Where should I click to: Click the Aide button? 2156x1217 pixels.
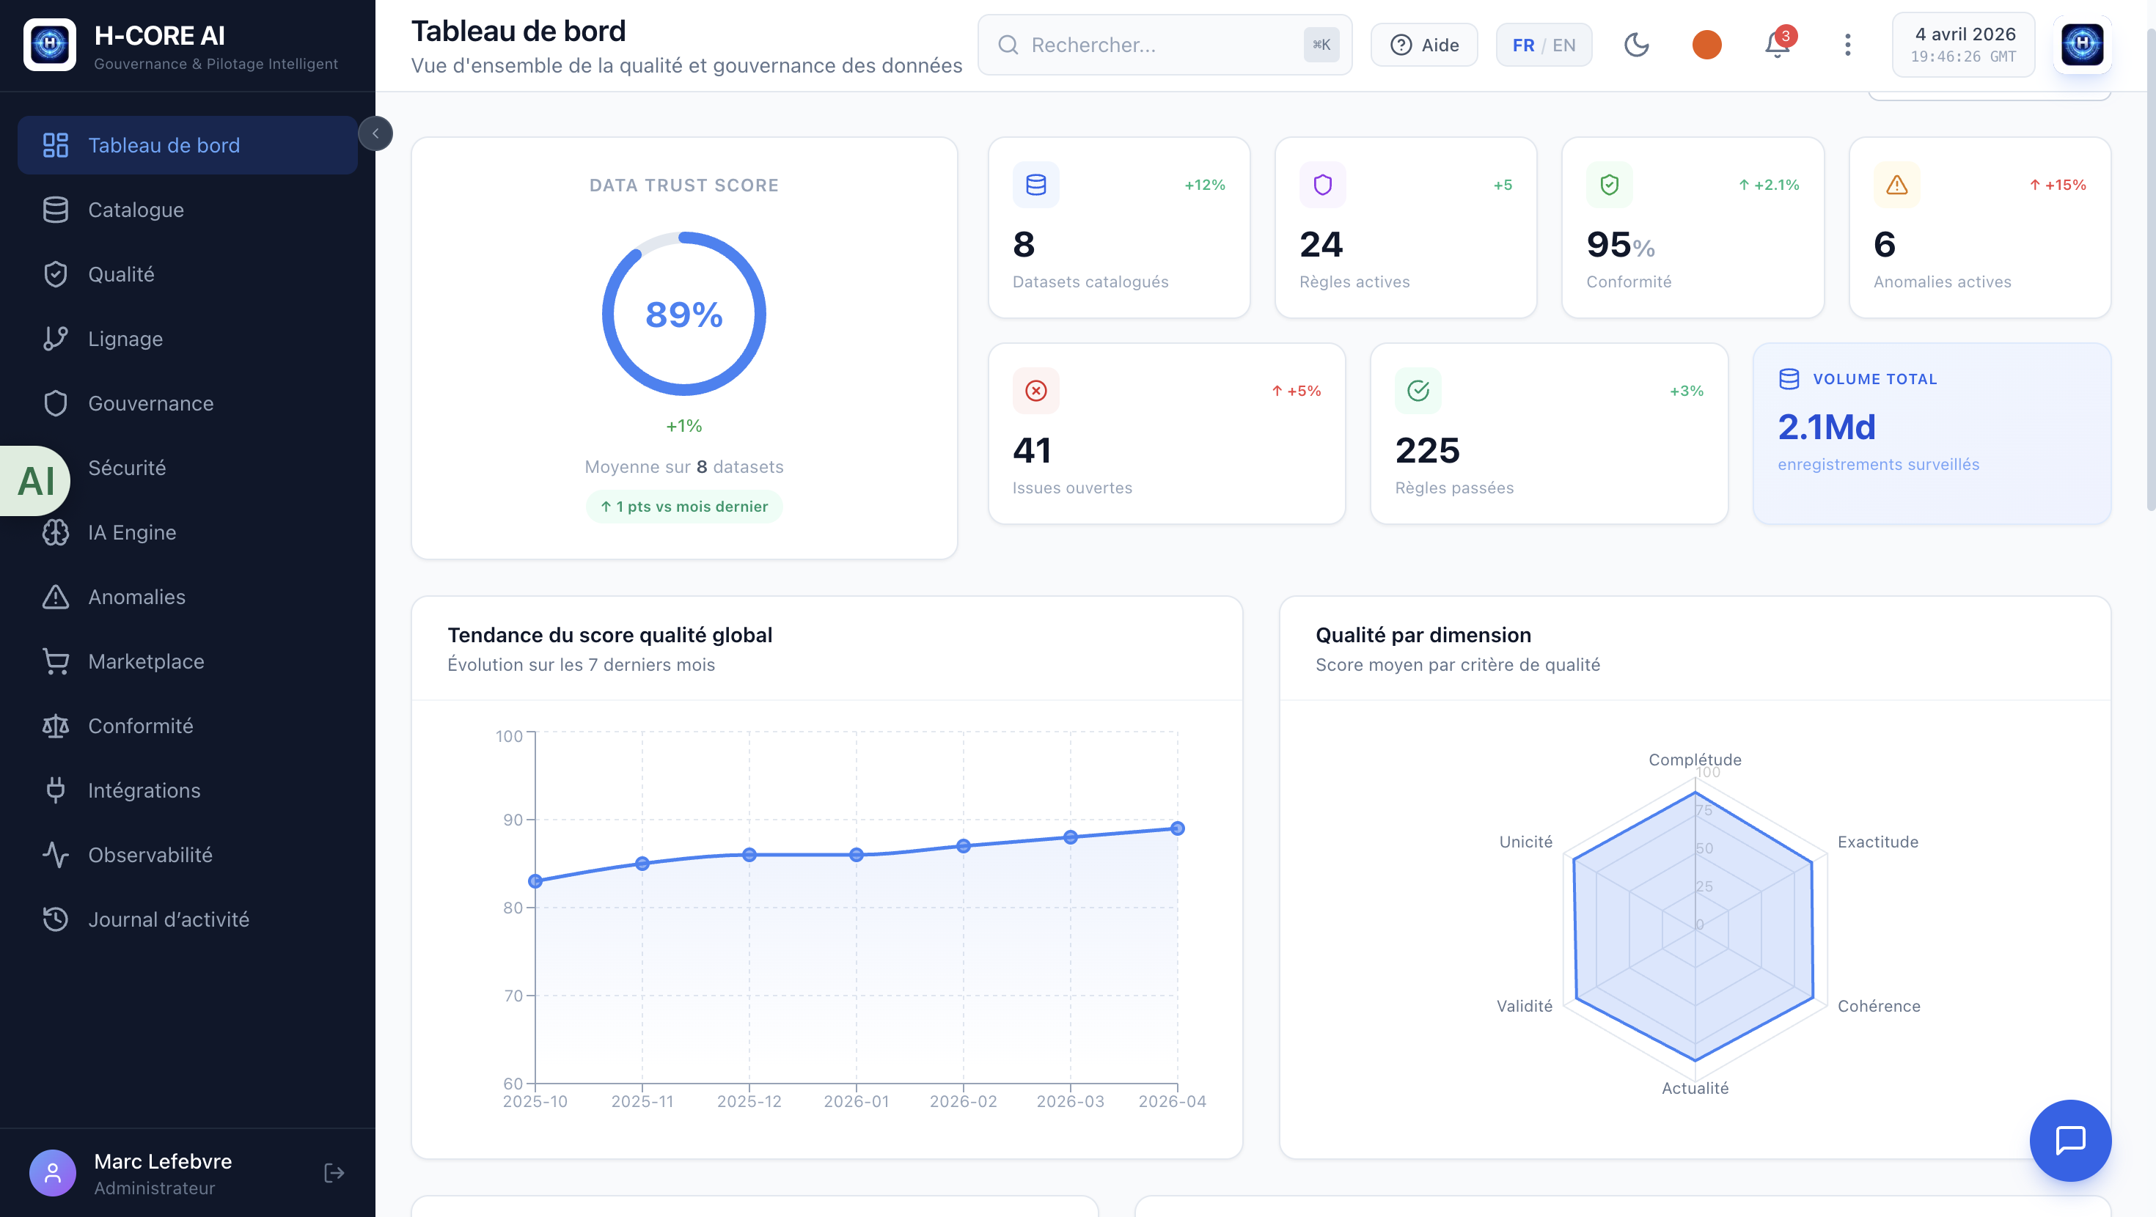[x=1423, y=45]
